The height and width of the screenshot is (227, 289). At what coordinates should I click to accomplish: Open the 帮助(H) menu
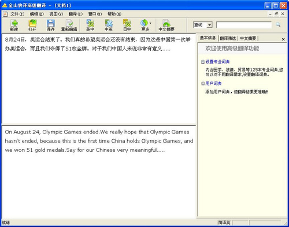click(114, 14)
